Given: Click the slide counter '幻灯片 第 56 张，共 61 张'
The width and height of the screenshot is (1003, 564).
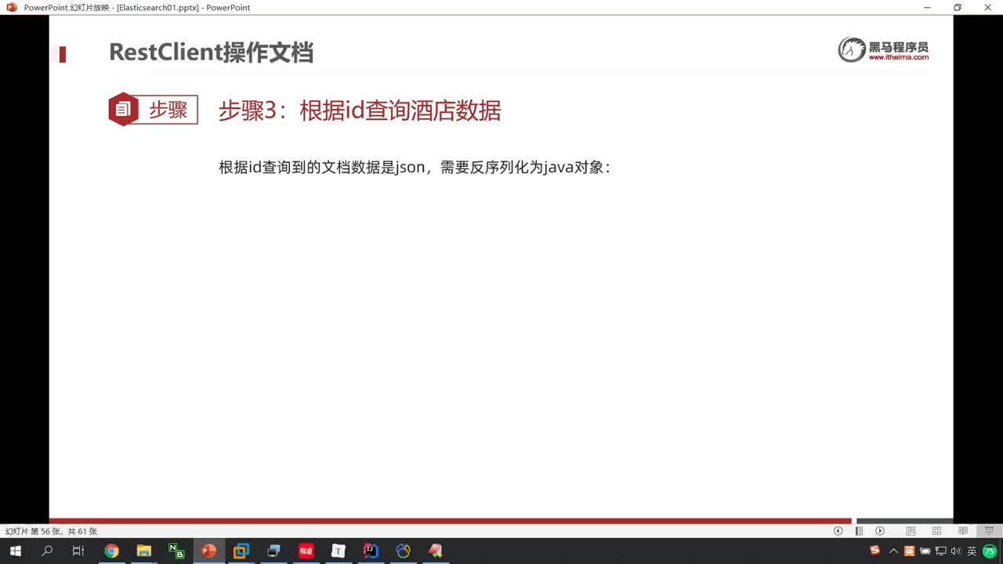Looking at the screenshot, I should (51, 531).
